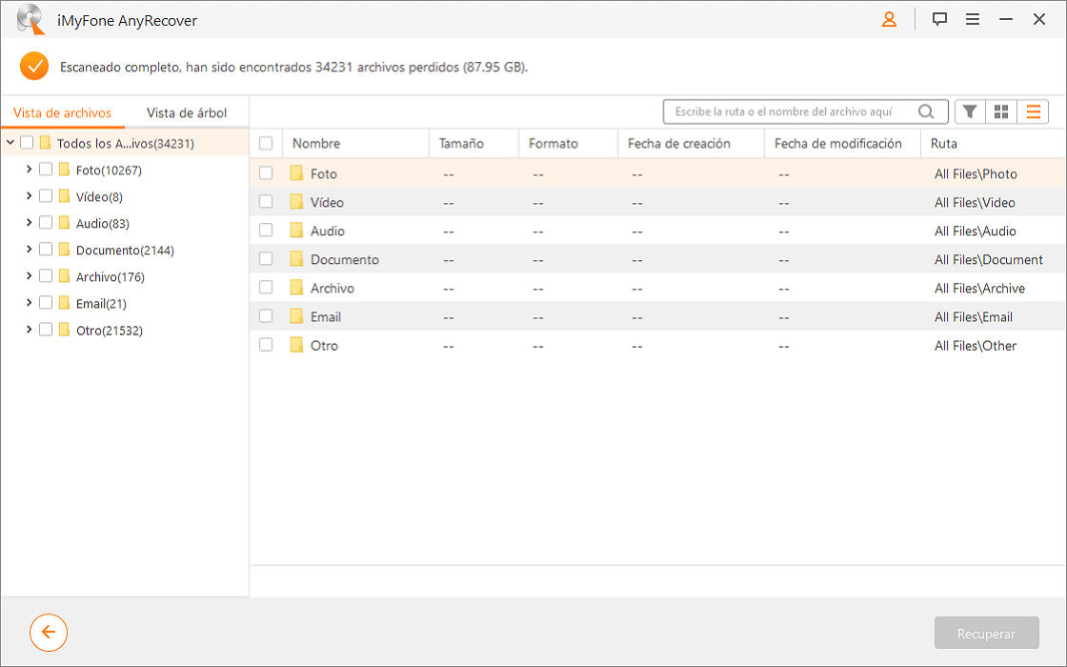Click the Documento folder icon in tree

click(64, 249)
